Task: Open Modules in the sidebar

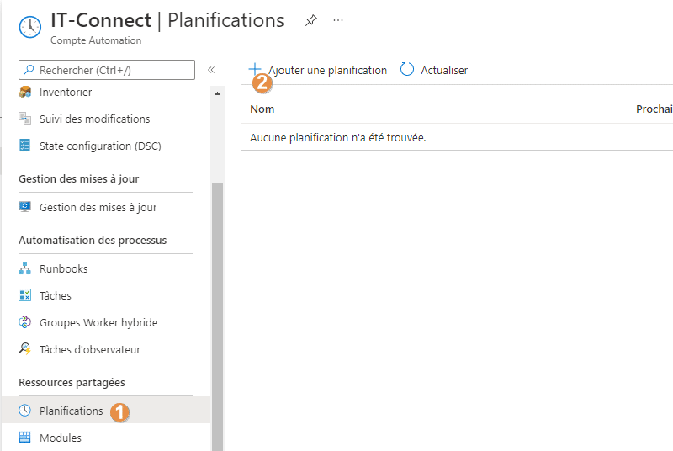Action: coord(61,438)
